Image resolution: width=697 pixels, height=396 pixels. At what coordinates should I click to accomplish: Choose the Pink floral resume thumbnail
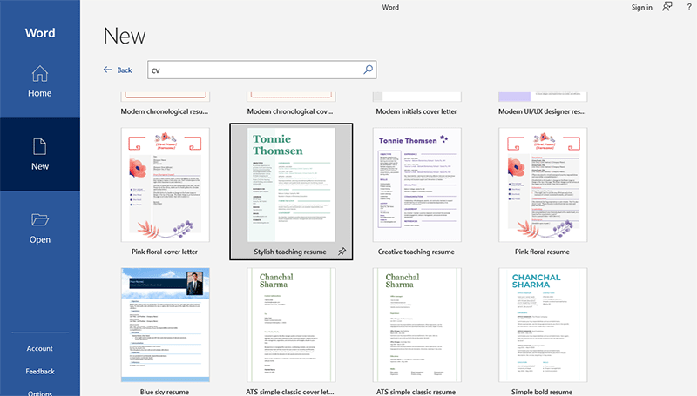(x=543, y=185)
